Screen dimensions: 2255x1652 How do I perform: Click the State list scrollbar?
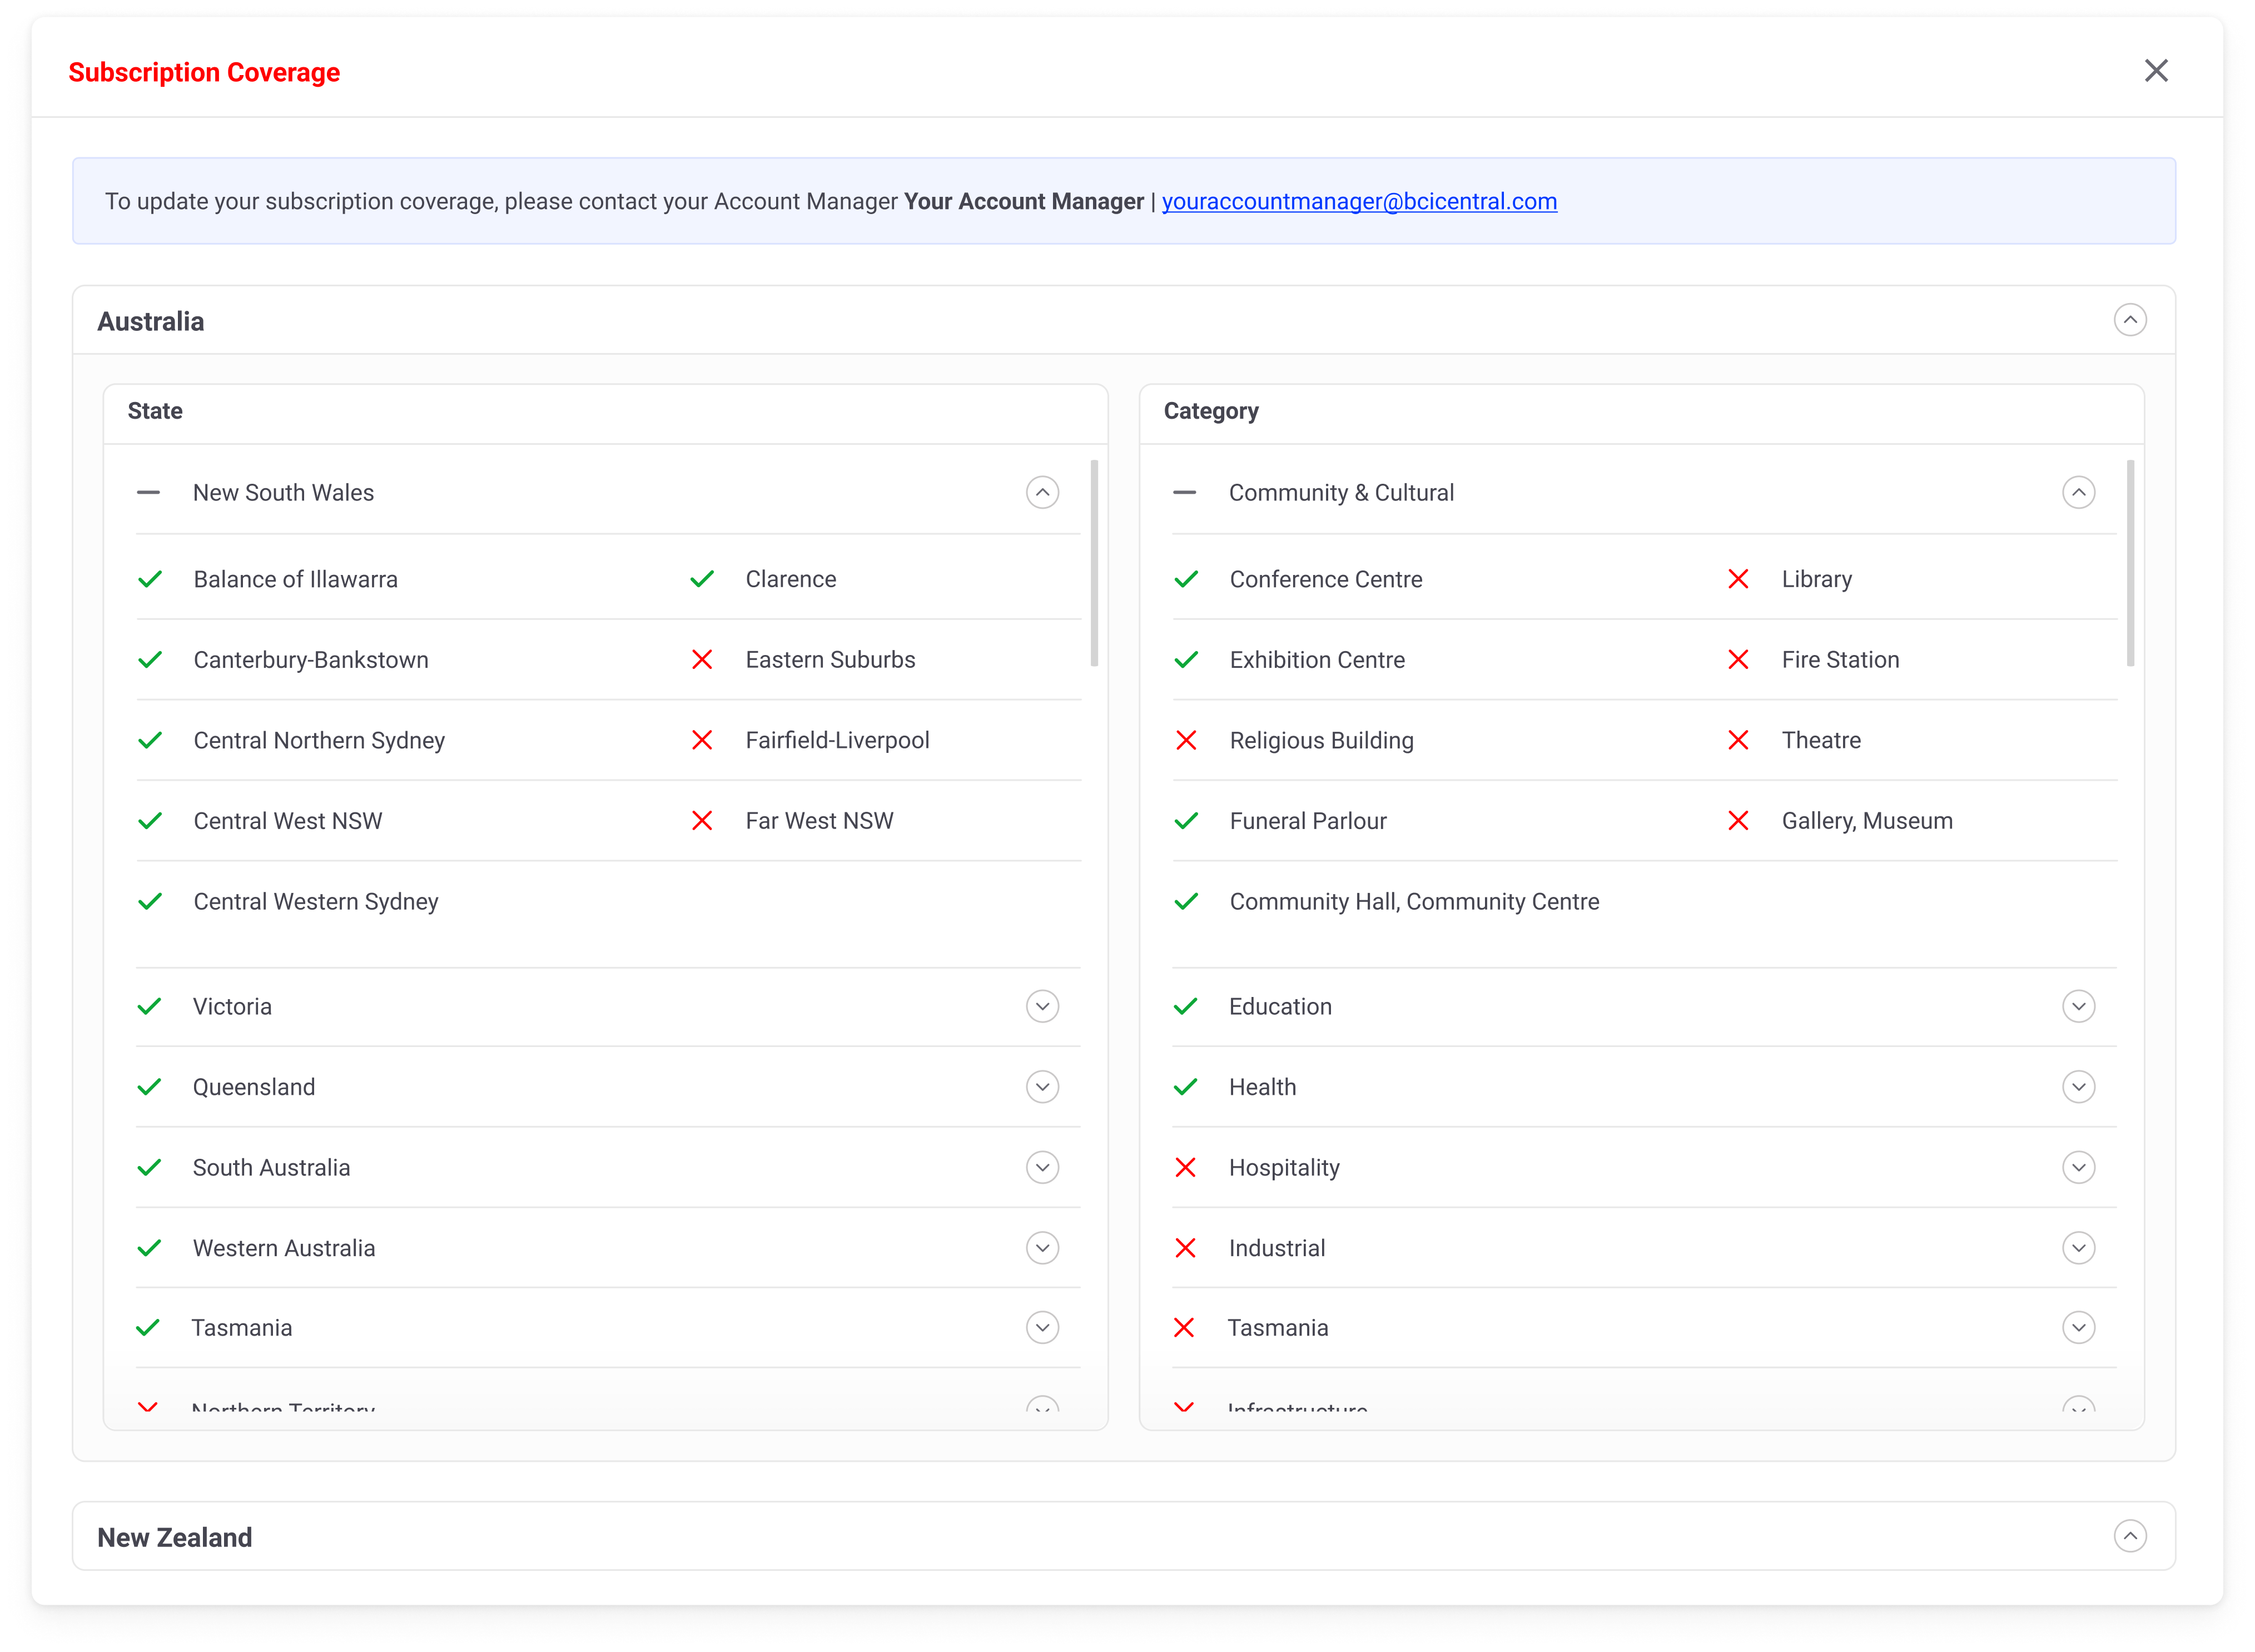pyautogui.click(x=1094, y=563)
